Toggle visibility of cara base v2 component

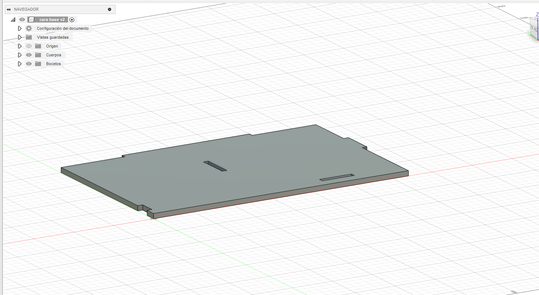tap(23, 20)
